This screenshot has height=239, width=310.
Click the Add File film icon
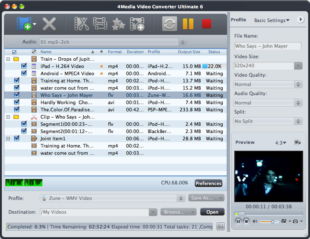[24, 24]
